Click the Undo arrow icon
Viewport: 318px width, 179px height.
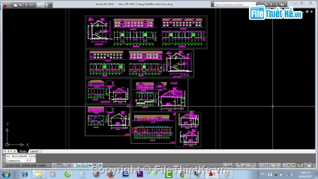click(x=31, y=5)
